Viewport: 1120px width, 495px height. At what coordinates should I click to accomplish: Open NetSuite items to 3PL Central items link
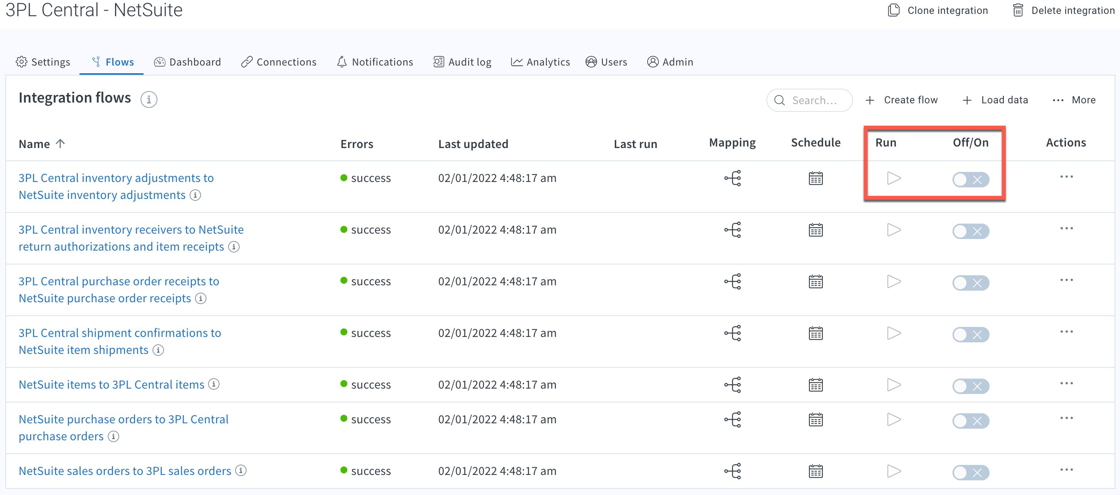[111, 384]
